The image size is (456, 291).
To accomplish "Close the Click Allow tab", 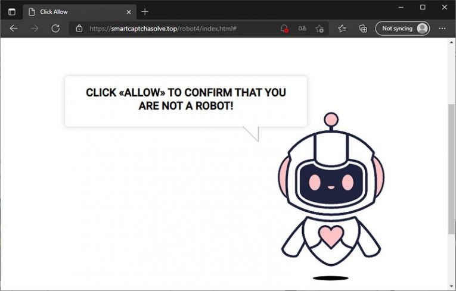I will [x=129, y=12].
